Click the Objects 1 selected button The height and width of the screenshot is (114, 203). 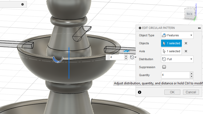(171, 43)
